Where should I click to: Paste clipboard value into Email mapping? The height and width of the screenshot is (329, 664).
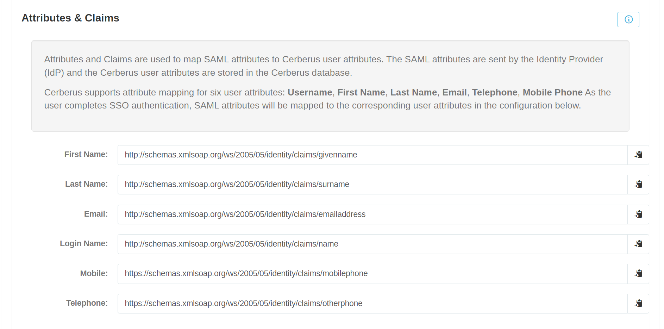tap(638, 214)
